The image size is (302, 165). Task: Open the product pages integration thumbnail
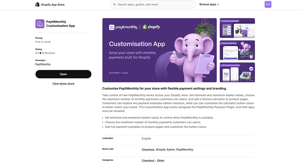[x=237, y=28]
